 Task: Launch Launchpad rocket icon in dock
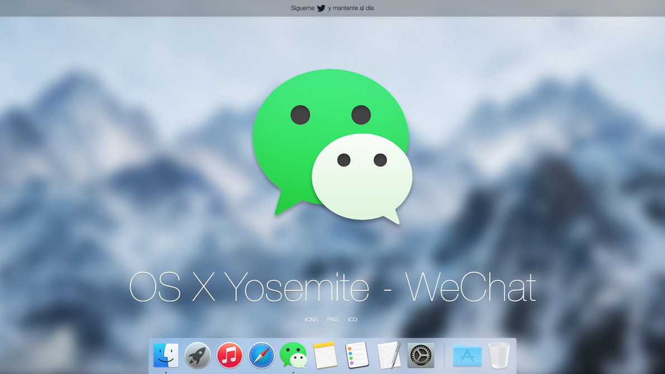click(198, 356)
